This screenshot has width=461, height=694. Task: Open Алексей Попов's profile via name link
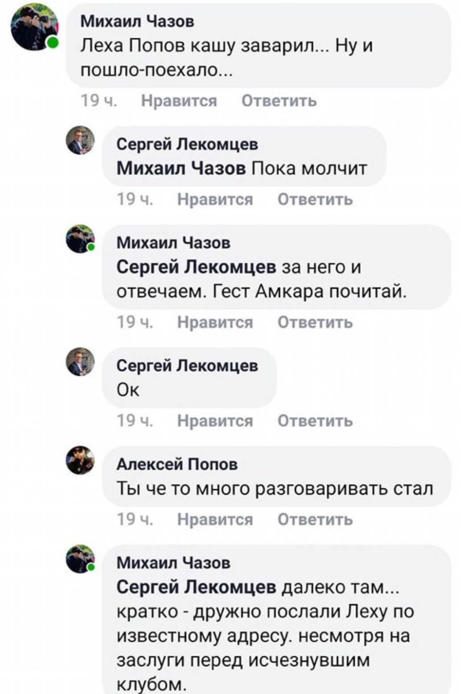[177, 464]
